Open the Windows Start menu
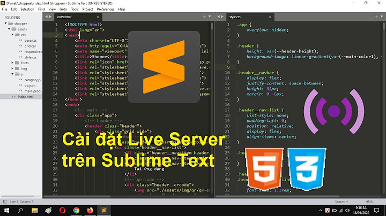The width and height of the screenshot is (386, 216). [x=6, y=210]
